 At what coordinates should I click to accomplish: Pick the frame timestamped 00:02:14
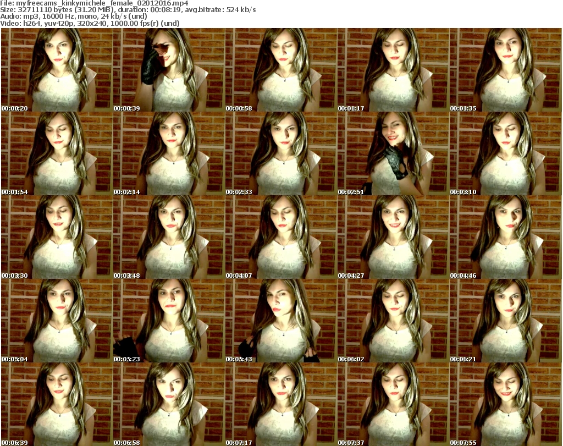pos(169,153)
